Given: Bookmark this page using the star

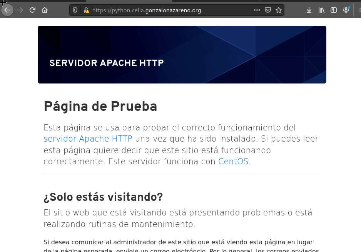Looking at the screenshot, I should click(278, 10).
